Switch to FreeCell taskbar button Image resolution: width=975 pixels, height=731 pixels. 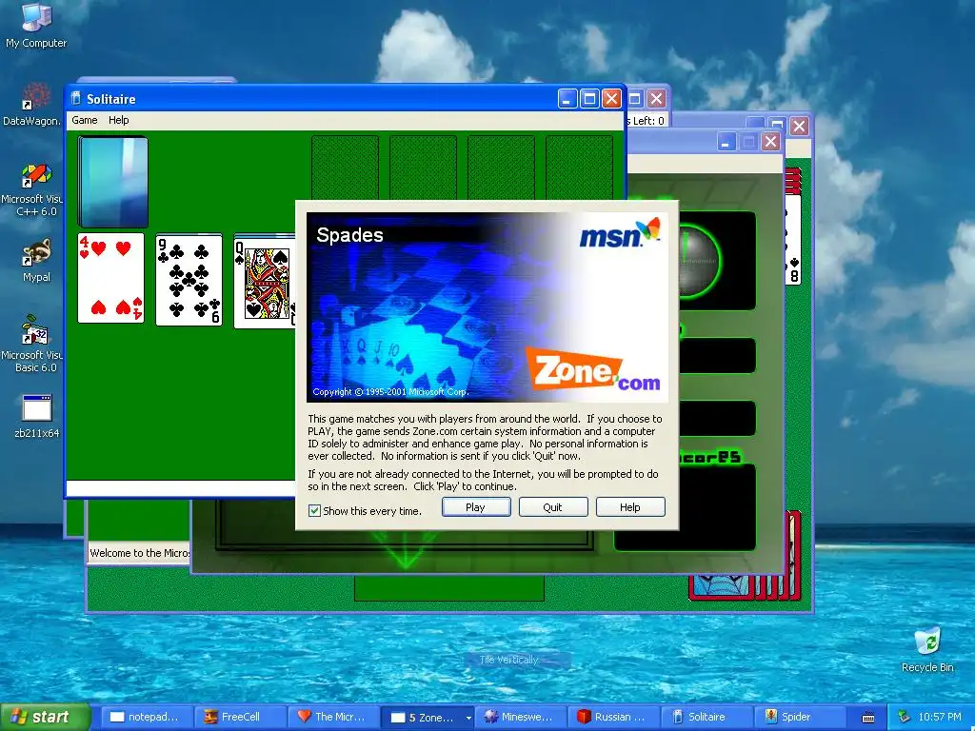coord(239,717)
